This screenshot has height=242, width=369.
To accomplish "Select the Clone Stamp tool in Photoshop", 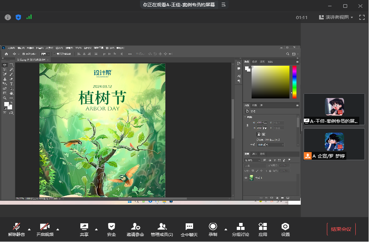I will pyautogui.click(x=4, y=79).
